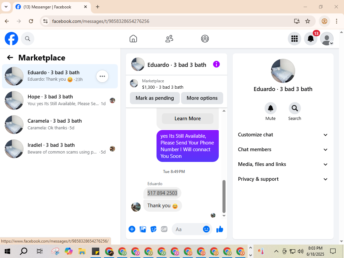
Task: Open the Eduardo chat header title
Action: pyautogui.click(x=177, y=65)
